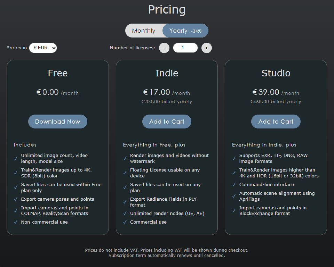This screenshot has height=267, width=334.
Task: Increase number of licenses with plus button
Action: [x=206, y=48]
